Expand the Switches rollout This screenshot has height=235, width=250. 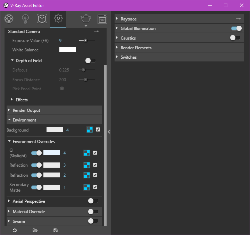[117, 57]
